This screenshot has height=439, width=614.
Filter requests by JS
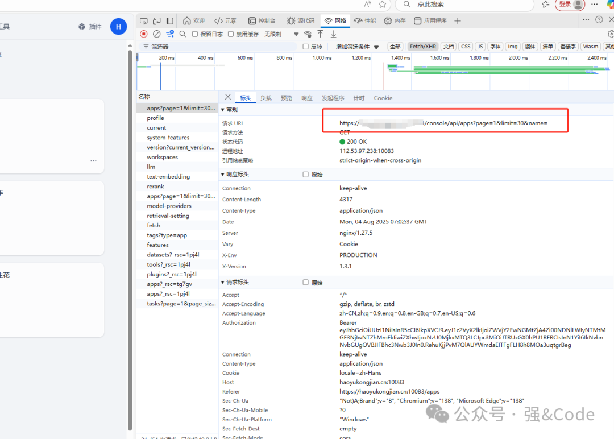tap(480, 47)
